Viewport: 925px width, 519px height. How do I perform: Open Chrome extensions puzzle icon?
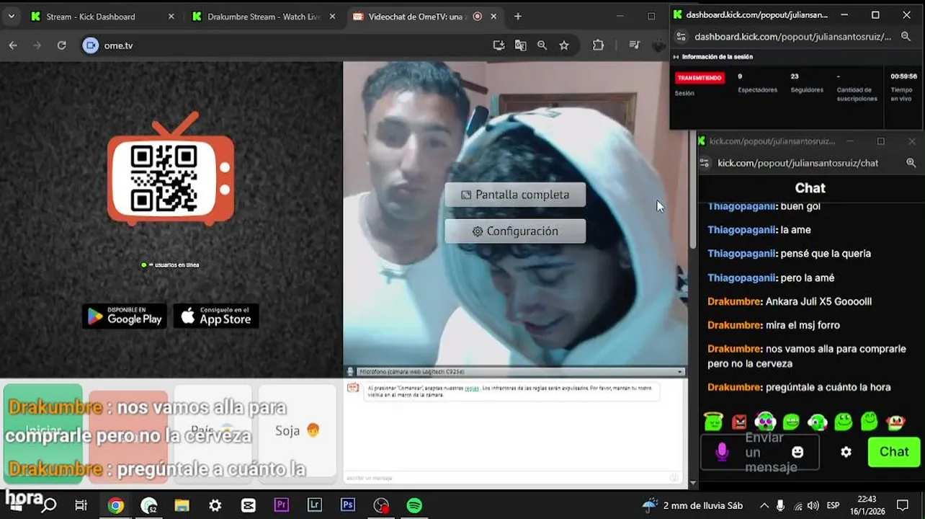[x=598, y=45]
